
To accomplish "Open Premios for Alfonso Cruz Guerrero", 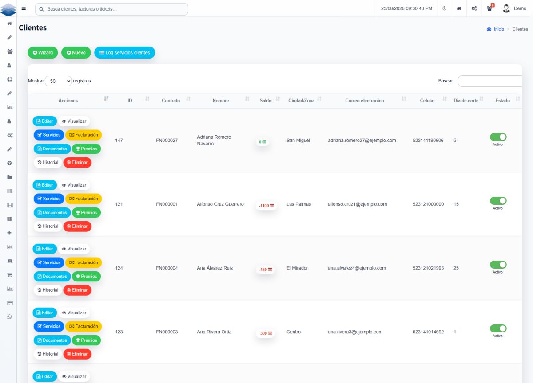I will [86, 213].
